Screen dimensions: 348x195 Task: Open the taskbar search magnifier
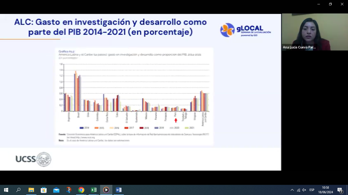(x=18, y=190)
